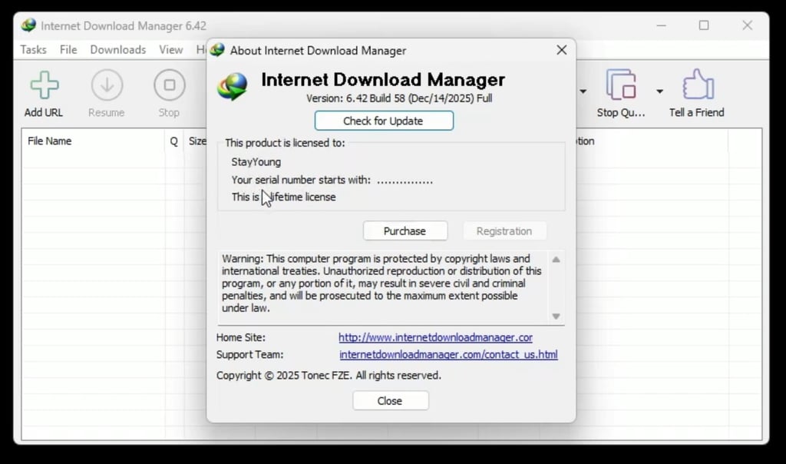786x464 pixels.
Task: Click the Close button in About dialog
Action: [x=391, y=401]
